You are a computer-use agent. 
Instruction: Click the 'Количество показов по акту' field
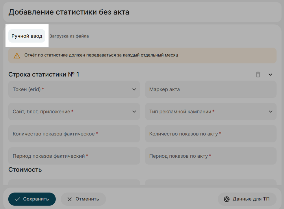click(x=211, y=134)
